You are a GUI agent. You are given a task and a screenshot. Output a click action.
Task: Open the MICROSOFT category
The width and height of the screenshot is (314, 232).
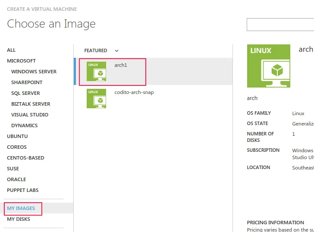[x=21, y=61]
